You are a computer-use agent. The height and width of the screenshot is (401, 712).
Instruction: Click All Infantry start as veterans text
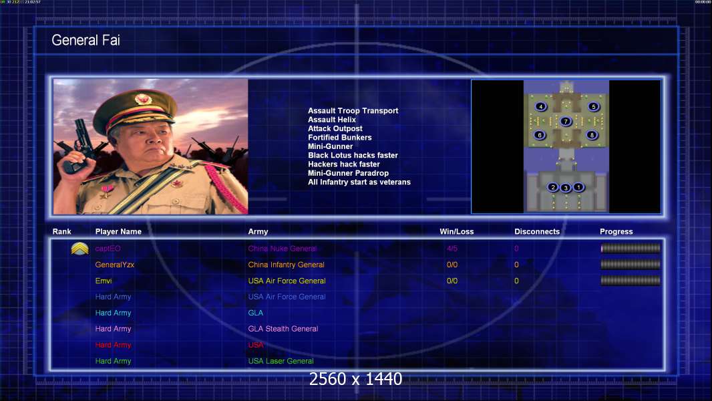point(359,182)
